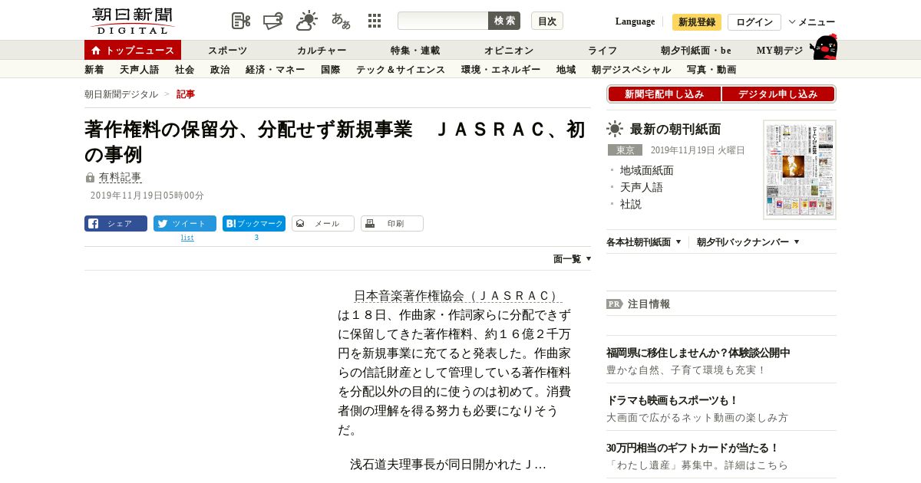Click 新聞宅配申し込み button
The image size is (921, 483).
[x=665, y=94]
